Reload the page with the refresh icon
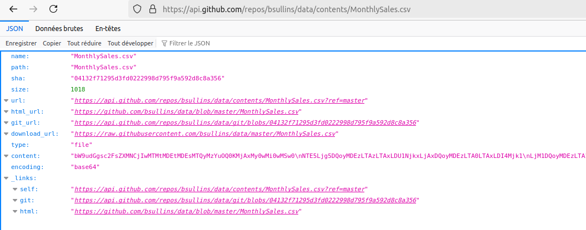 pyautogui.click(x=53, y=9)
